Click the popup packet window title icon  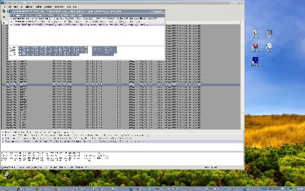(11, 12)
